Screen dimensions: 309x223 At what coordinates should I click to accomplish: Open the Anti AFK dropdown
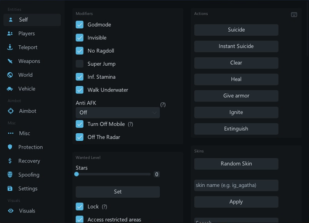click(118, 113)
